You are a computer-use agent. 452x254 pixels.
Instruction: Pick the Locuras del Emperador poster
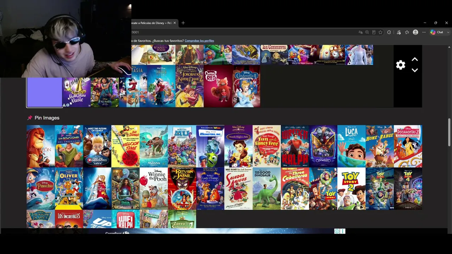[x=69, y=146]
